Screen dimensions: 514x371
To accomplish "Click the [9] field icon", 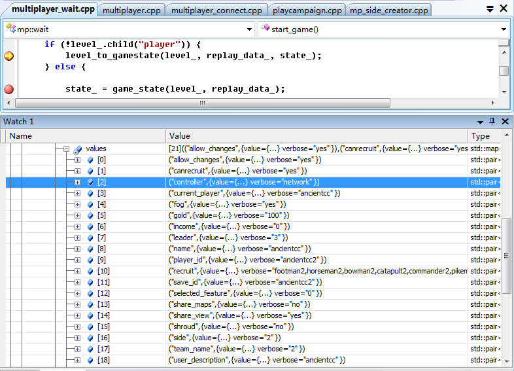I will coord(90,260).
